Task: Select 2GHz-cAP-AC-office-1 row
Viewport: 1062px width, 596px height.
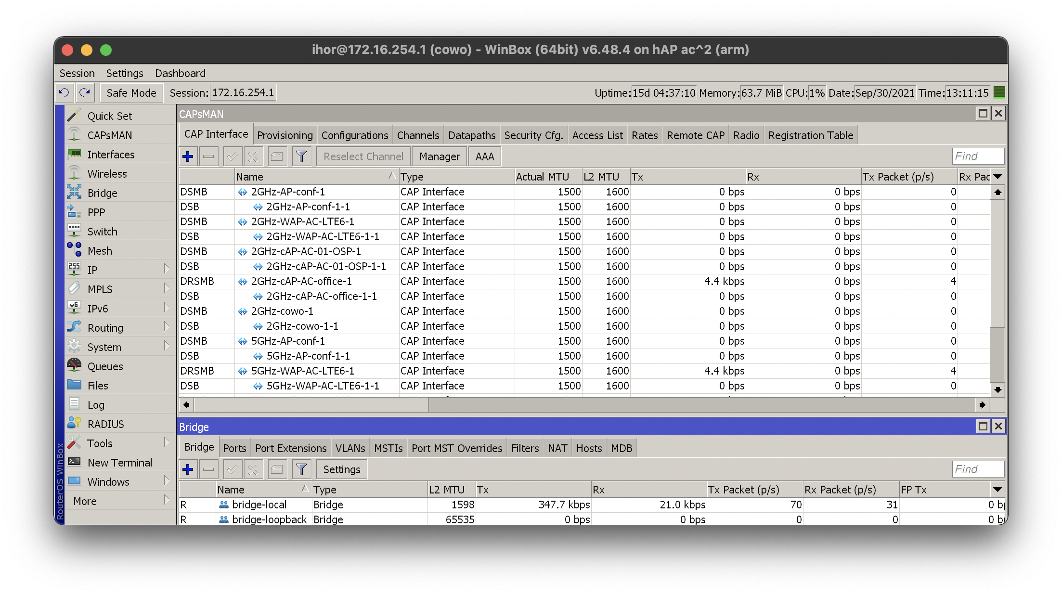Action: (584, 281)
